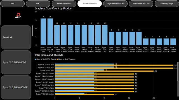
Task: Select the Ryzen 7 PRO 8845HS graphics bar
Action: pyautogui.click(x=84, y=35)
